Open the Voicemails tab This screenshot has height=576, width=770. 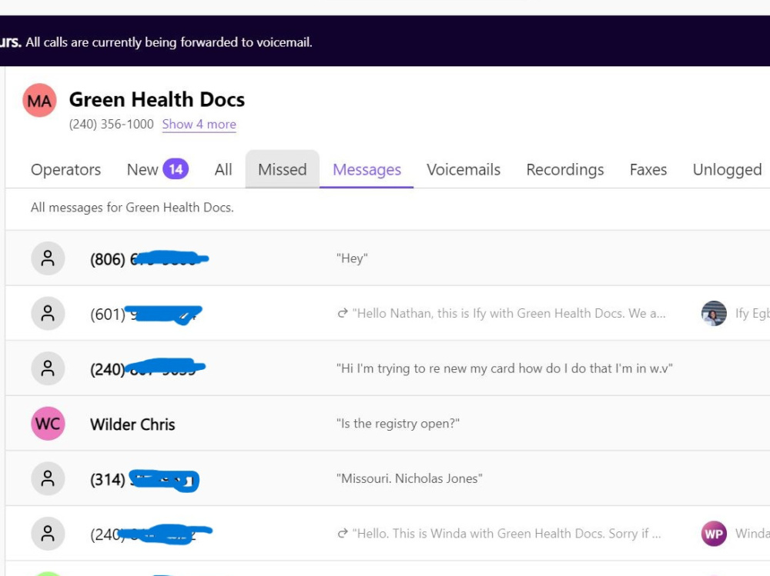click(x=464, y=169)
